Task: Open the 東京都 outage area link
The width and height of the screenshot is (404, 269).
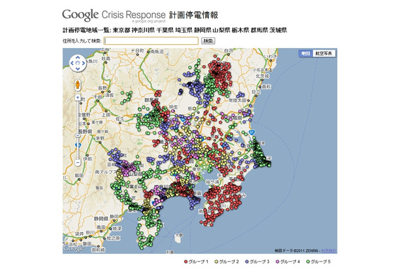Action: coord(121,30)
